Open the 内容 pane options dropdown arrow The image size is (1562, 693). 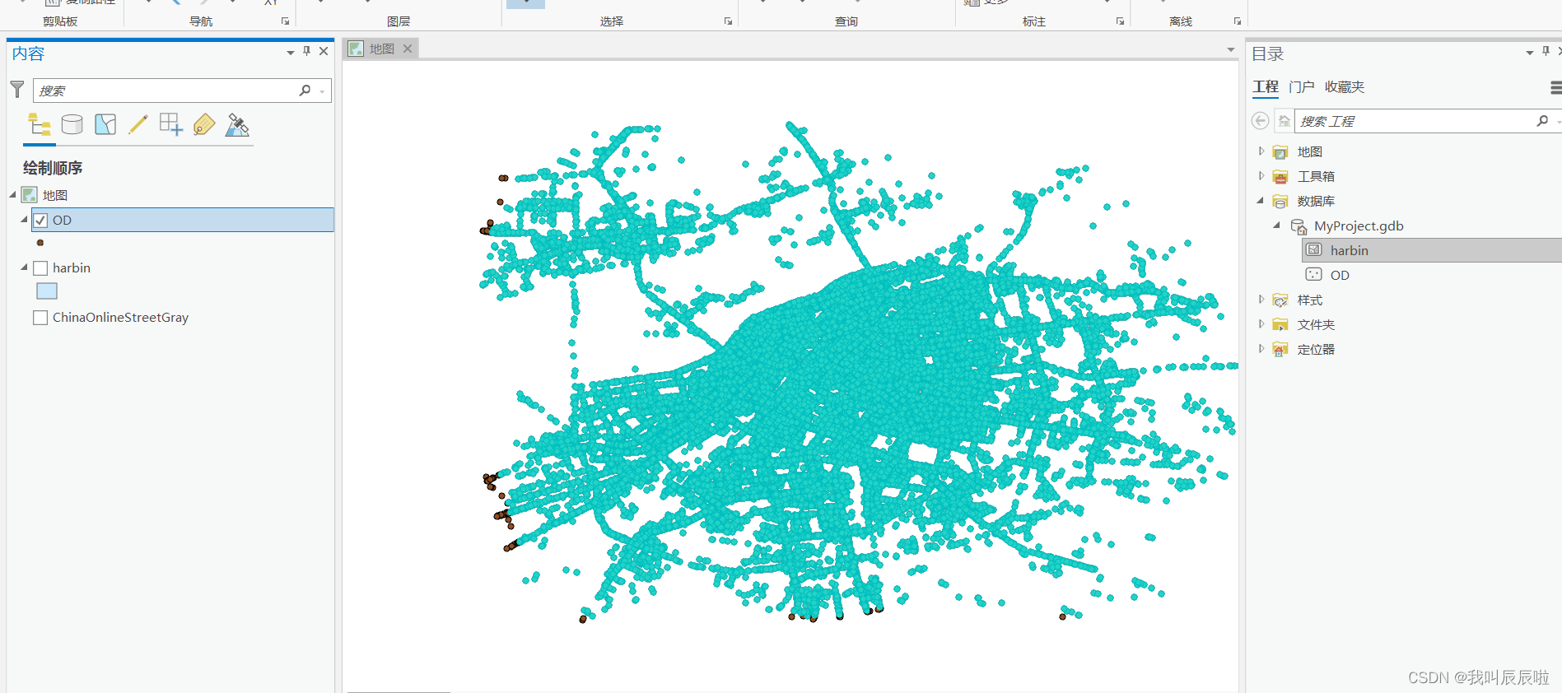point(291,53)
